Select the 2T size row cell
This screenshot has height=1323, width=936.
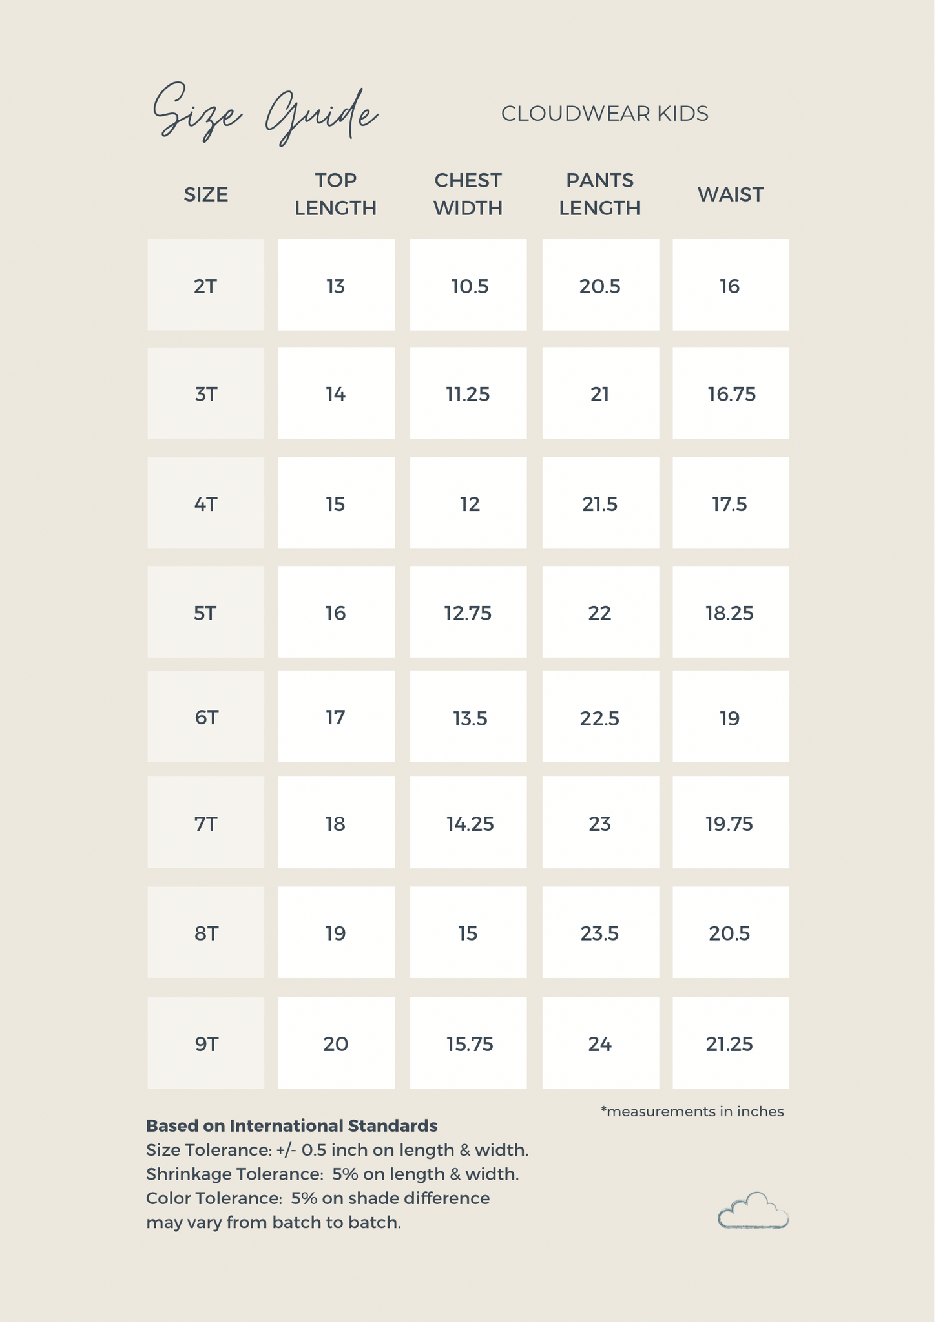(205, 286)
